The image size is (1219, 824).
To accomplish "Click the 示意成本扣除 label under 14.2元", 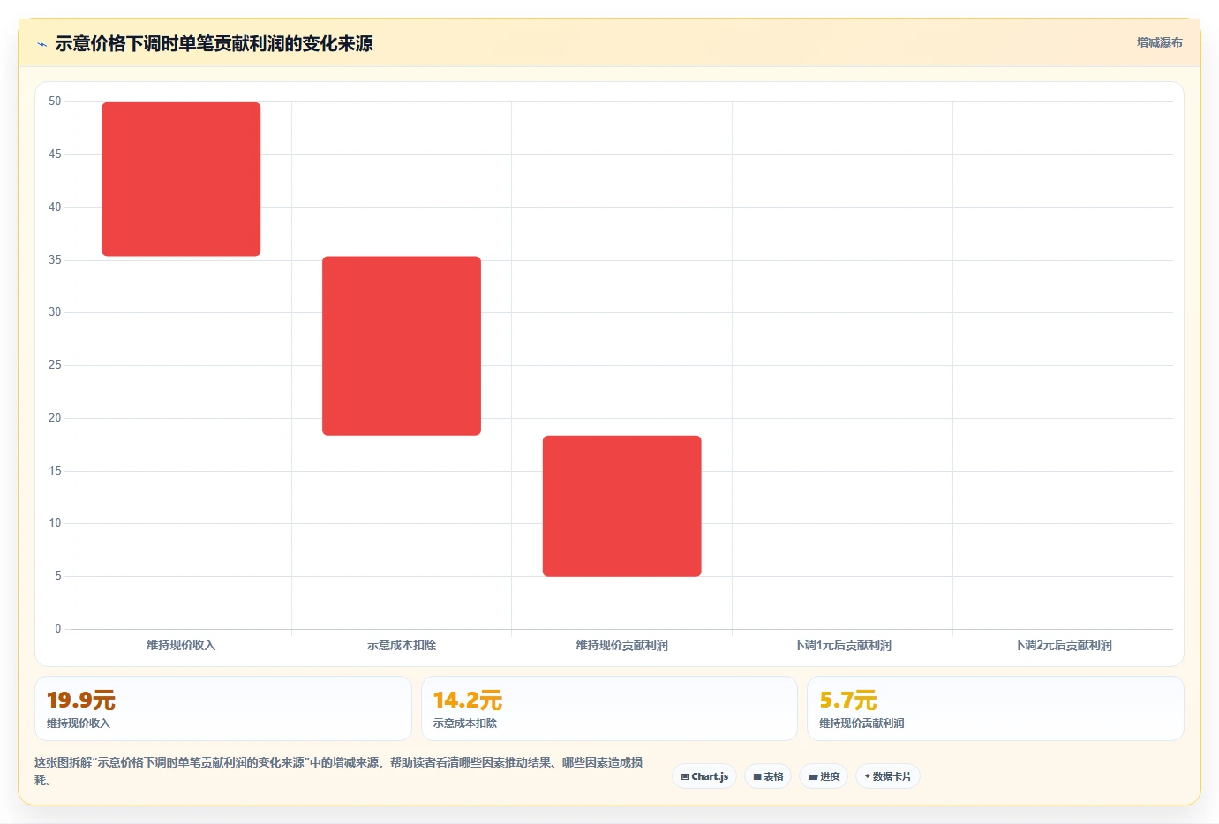I will [465, 723].
